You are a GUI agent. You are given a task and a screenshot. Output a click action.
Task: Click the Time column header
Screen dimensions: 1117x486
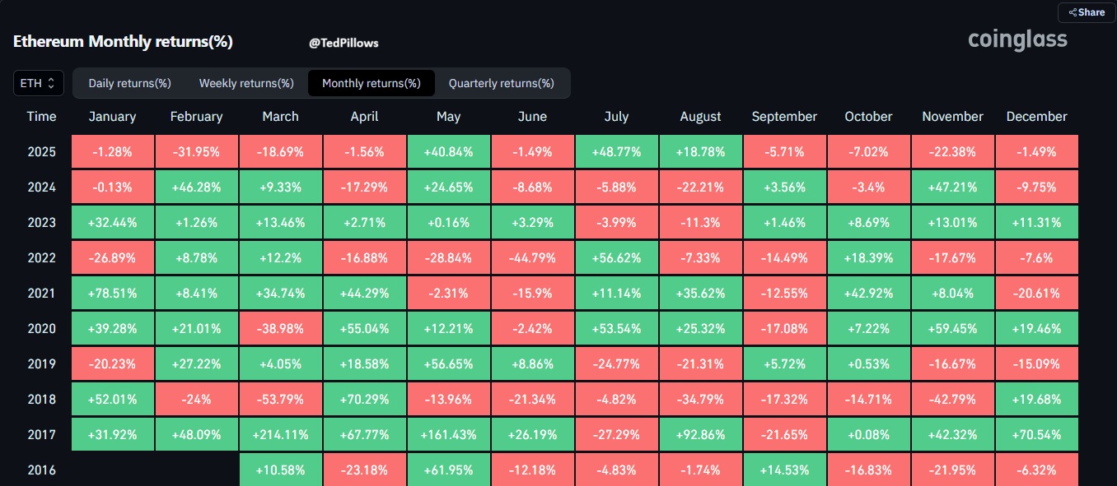click(41, 117)
